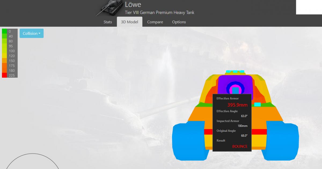Click the 95 legend swatch
Image resolution: width=322 pixels, height=169 pixels.
[4, 46]
